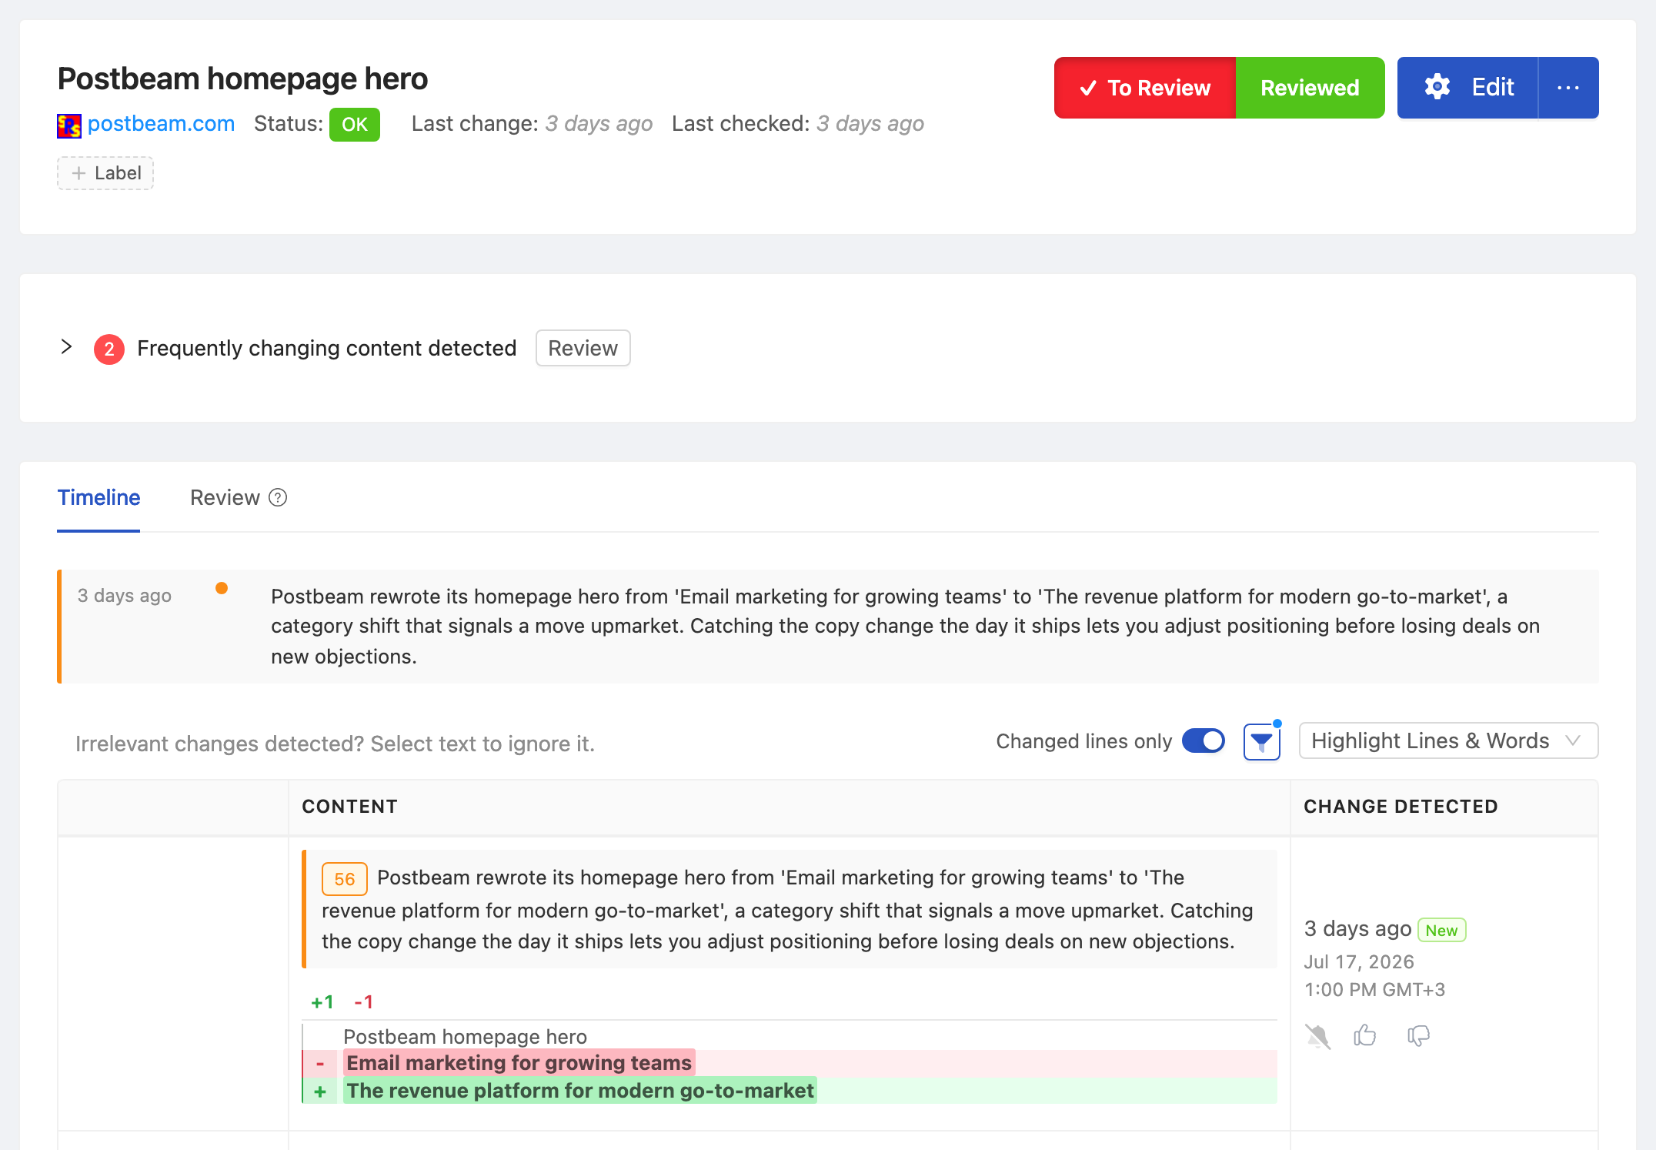Screen dimensions: 1656x1150
Task: Open the postbeam.com link
Action: point(161,124)
